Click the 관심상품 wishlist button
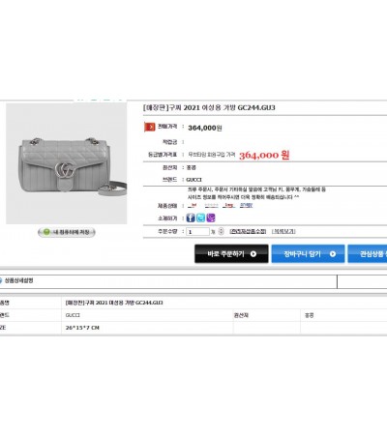Screen dimensions: 387x435 pyautogui.click(x=368, y=254)
